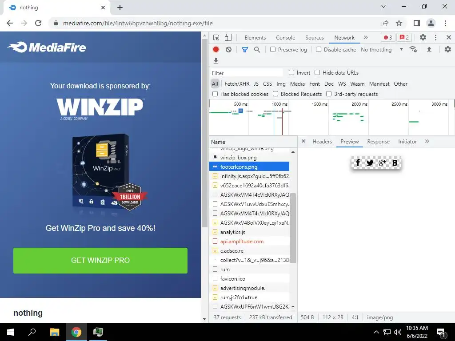Filter requests by Fetch/XHR
This screenshot has width=455, height=341.
click(x=237, y=84)
